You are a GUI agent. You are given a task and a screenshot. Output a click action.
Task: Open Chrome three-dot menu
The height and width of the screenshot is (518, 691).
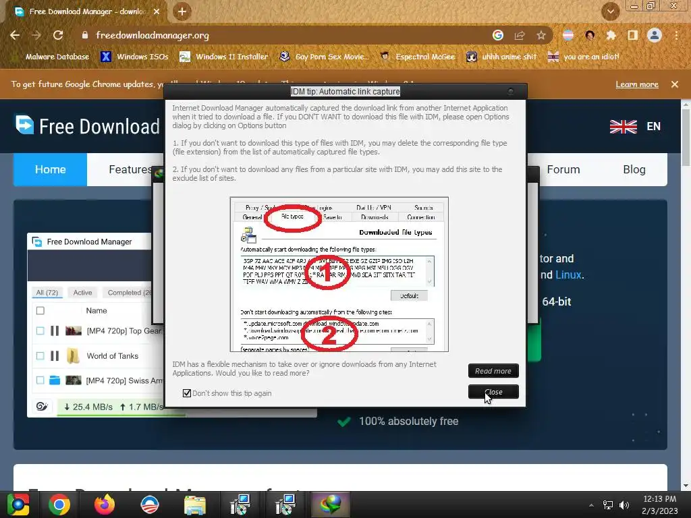point(676,35)
